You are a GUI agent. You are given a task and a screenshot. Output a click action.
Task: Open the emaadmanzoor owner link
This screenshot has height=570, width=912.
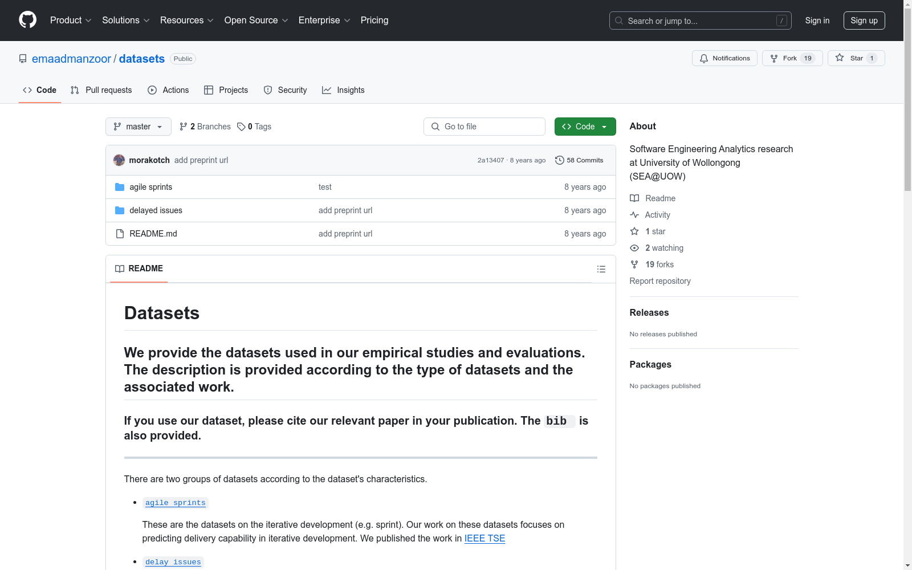click(71, 59)
